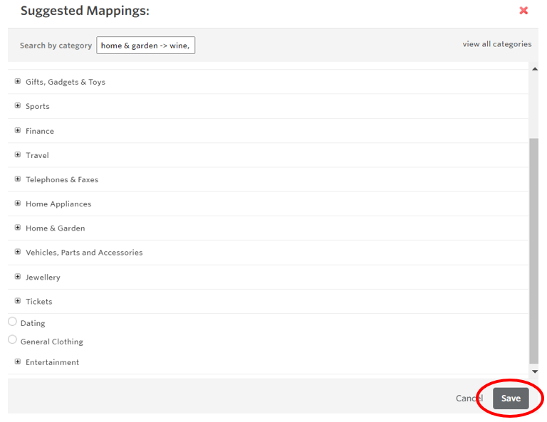The image size is (547, 422).
Task: Expand Jewellery plus icon
Action: pos(18,277)
